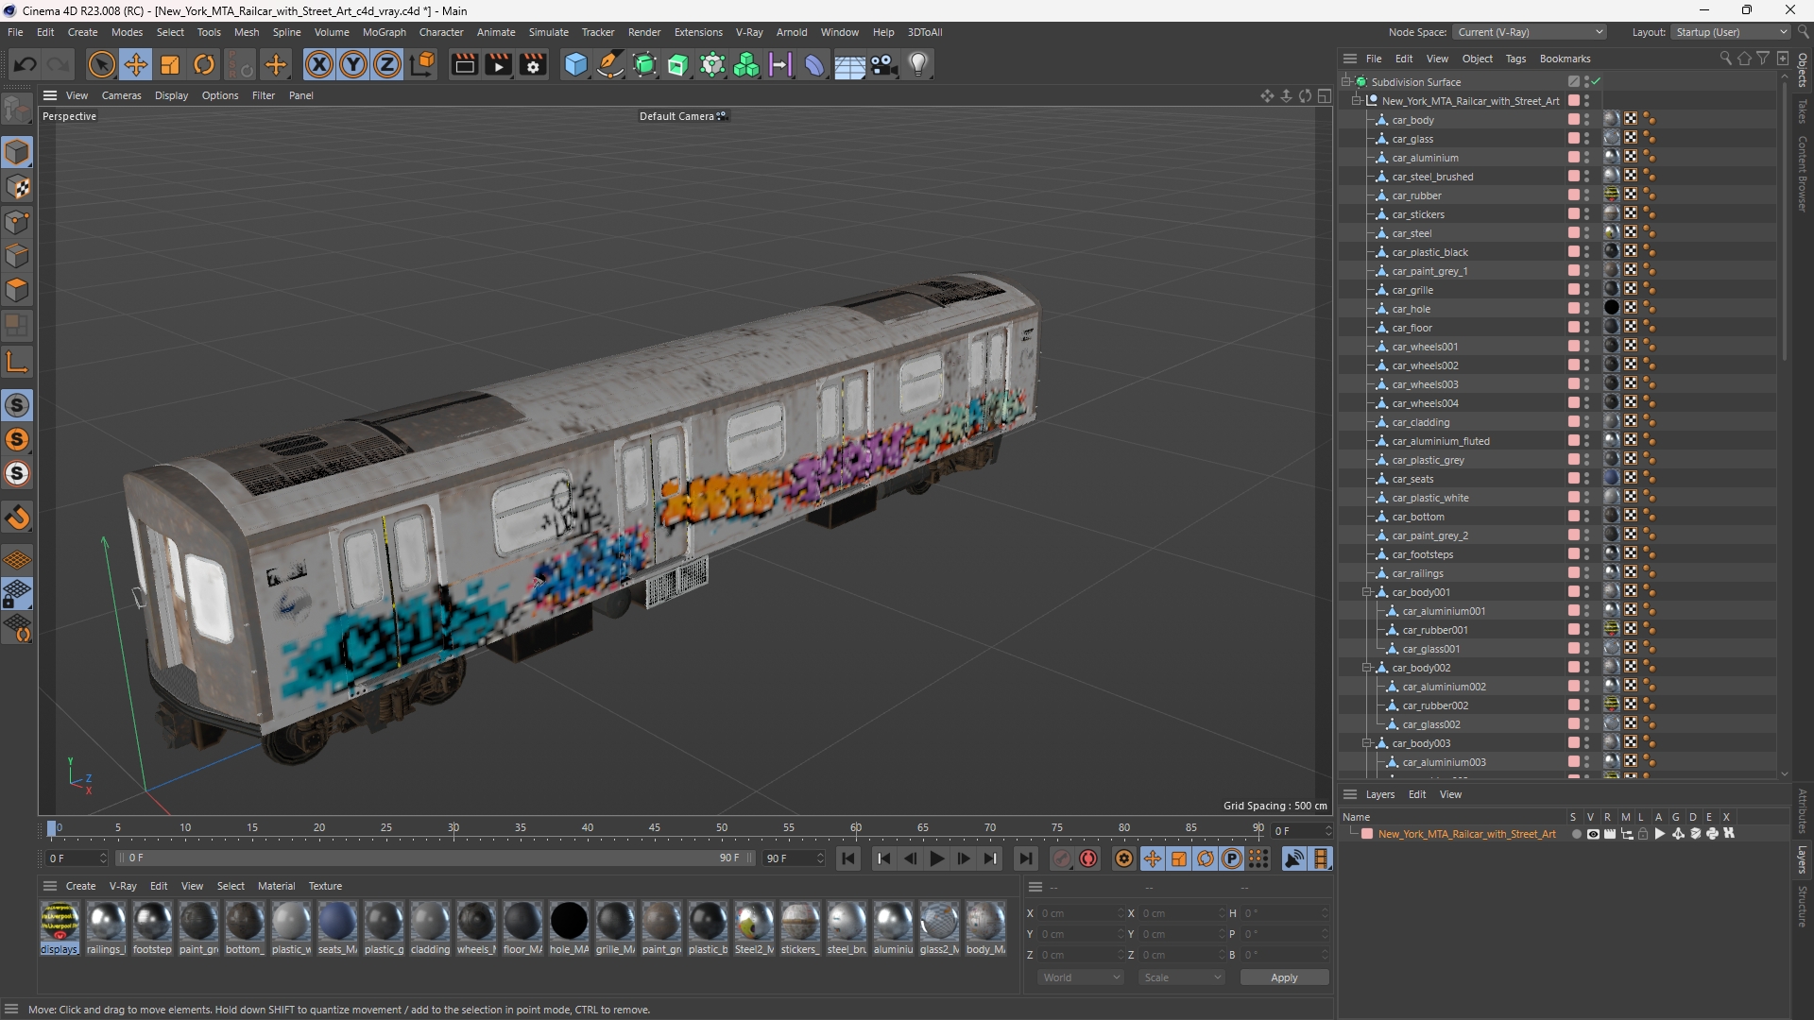Add a Subdivision Surface generator

(645, 64)
